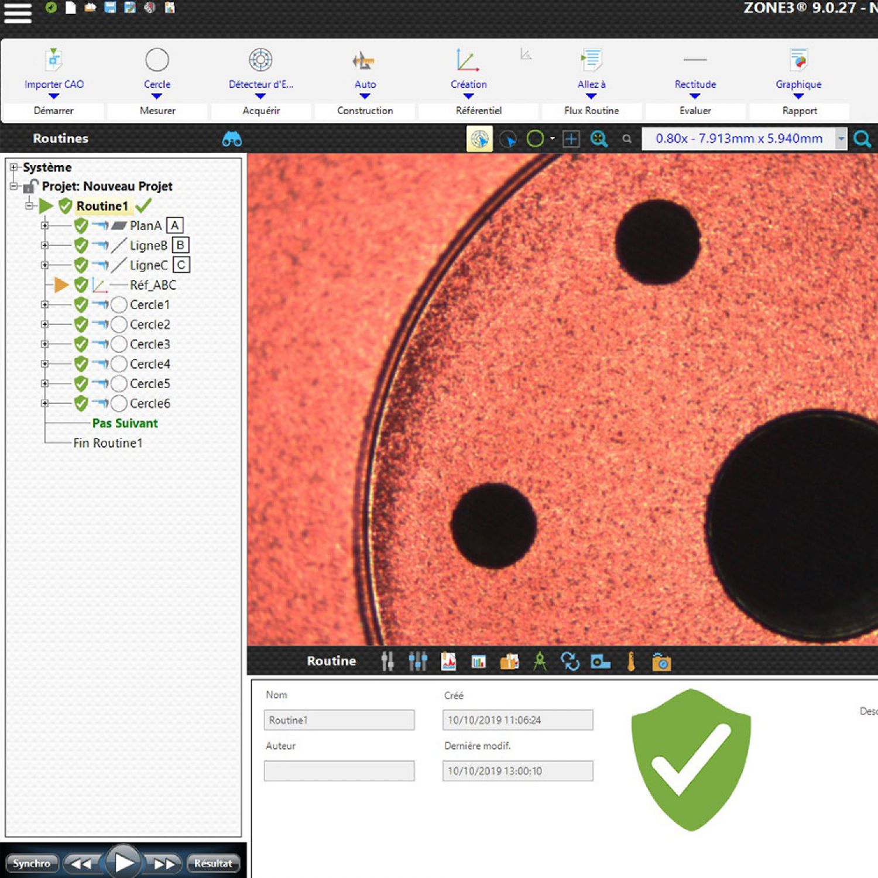Click the play routine button

coord(124,862)
